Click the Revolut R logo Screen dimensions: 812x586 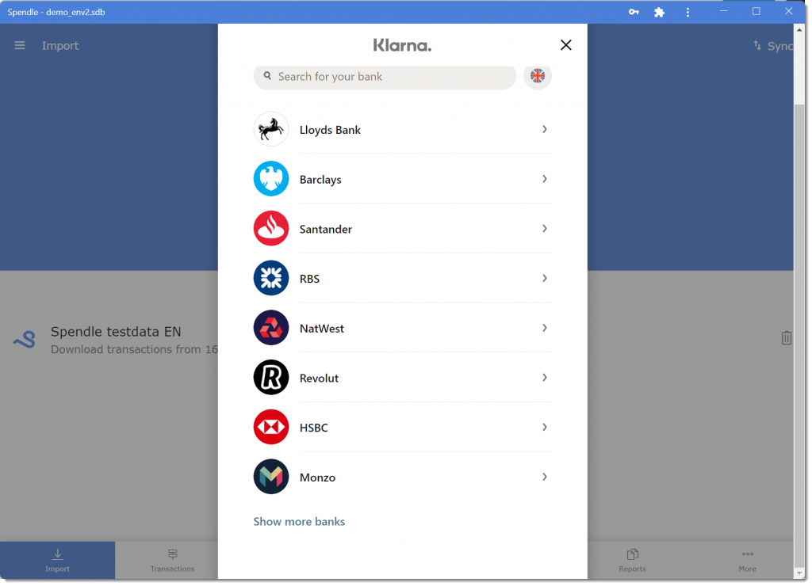pyautogui.click(x=271, y=378)
